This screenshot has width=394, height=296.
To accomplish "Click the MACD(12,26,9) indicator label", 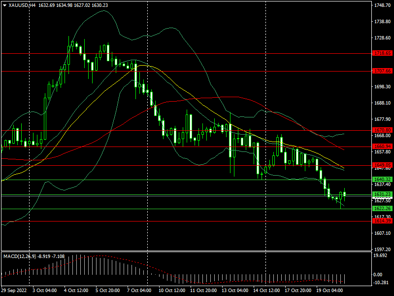I will coord(20,257).
